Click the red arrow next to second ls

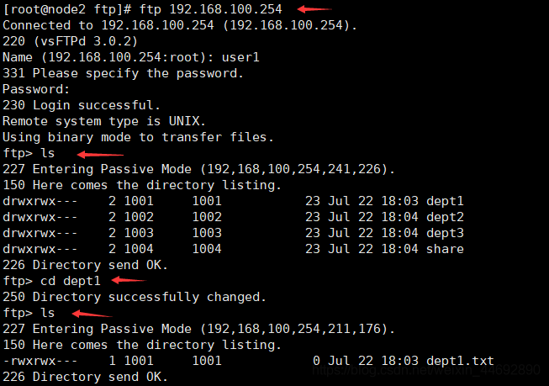point(92,314)
